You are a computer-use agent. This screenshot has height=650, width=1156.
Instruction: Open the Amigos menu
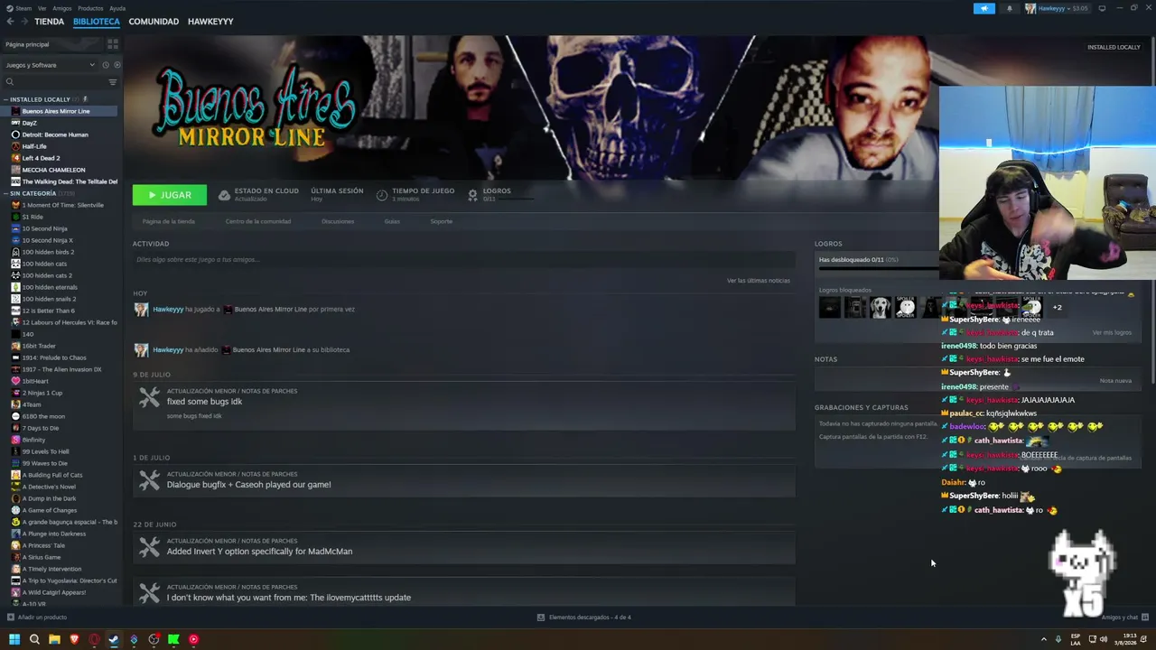[62, 8]
